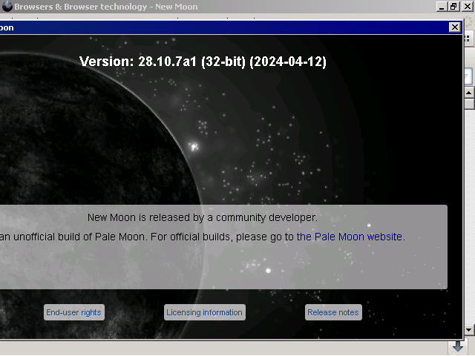Close the New Moon browser window
Image resolution: width=475 pixels, height=356 pixels.
tap(467, 7)
